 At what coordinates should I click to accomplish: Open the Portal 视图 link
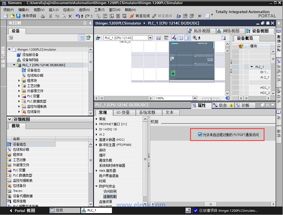[25, 210]
